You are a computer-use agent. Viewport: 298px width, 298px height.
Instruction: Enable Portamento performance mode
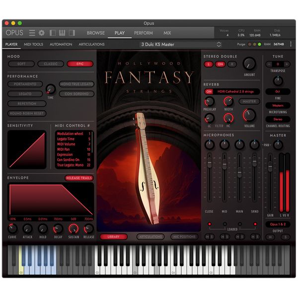coord(25,84)
